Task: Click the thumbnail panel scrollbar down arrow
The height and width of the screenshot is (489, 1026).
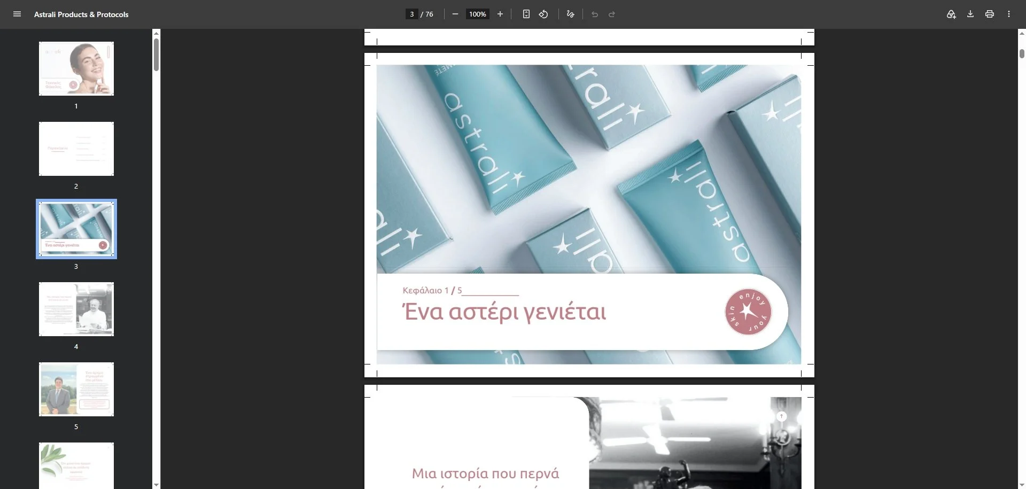Action: [156, 485]
